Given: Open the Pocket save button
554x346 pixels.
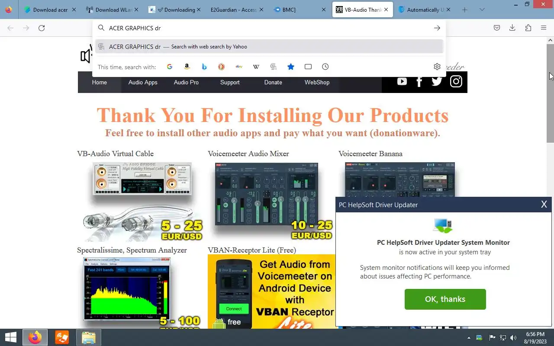Looking at the screenshot, I should pyautogui.click(x=497, y=28).
